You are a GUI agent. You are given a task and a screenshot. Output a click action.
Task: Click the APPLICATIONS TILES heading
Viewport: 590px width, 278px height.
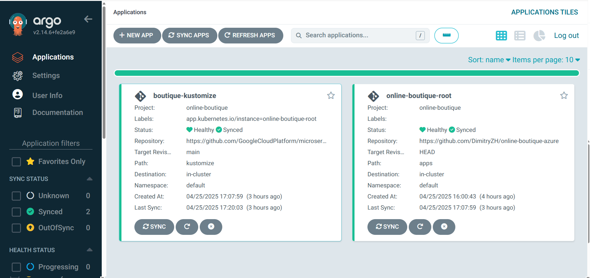tap(544, 12)
